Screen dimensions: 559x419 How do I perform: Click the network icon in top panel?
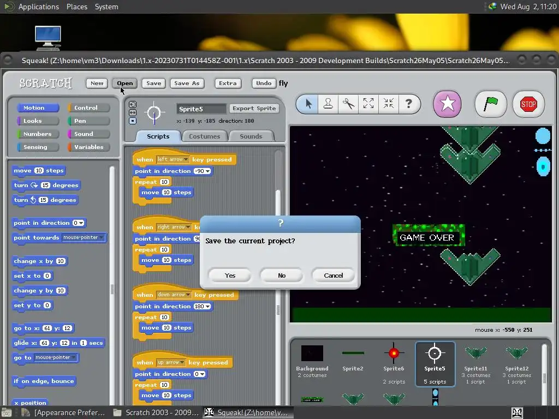coord(492,7)
